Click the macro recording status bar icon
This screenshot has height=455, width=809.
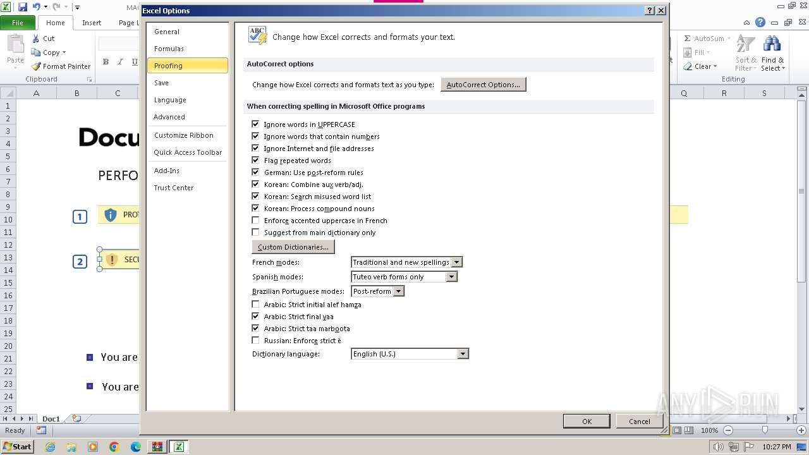[x=41, y=430]
